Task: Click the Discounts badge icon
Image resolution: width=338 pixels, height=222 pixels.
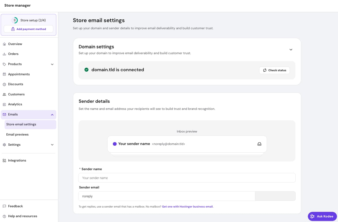Action: coord(4,84)
